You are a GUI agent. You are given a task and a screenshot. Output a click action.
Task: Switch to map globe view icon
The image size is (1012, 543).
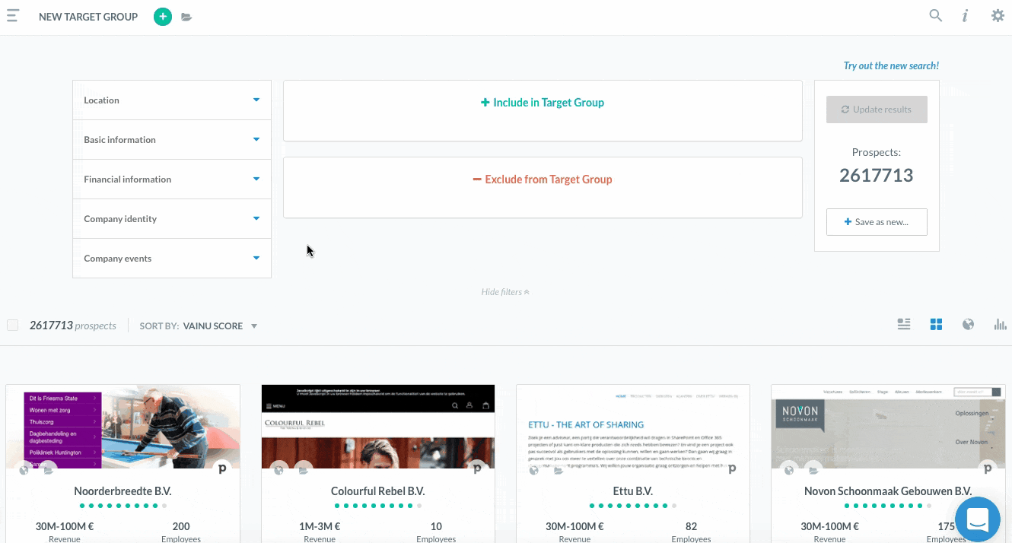(x=968, y=325)
